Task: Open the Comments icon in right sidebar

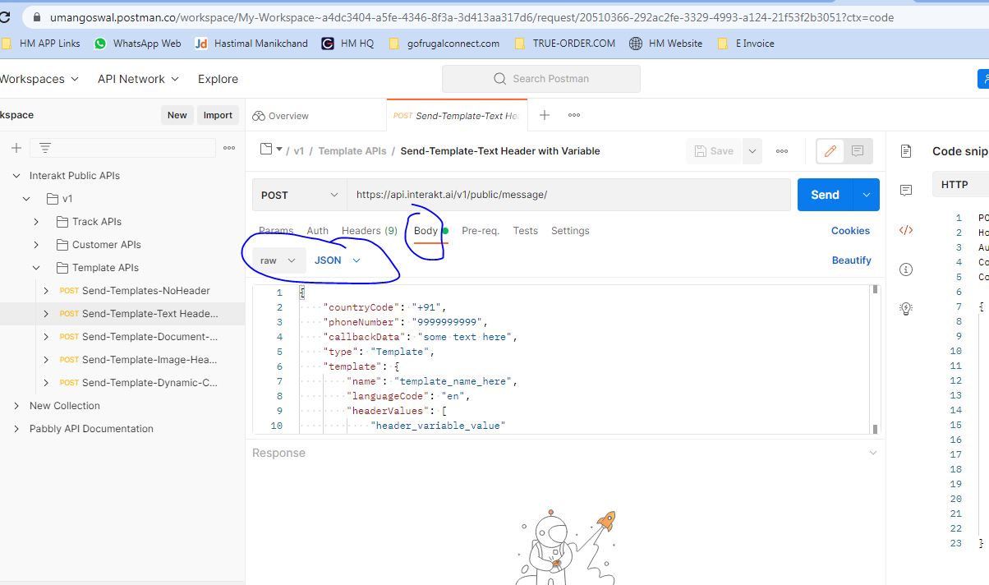Action: [x=906, y=191]
